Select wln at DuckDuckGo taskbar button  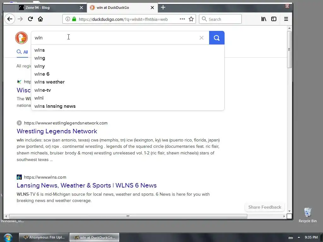point(94,238)
